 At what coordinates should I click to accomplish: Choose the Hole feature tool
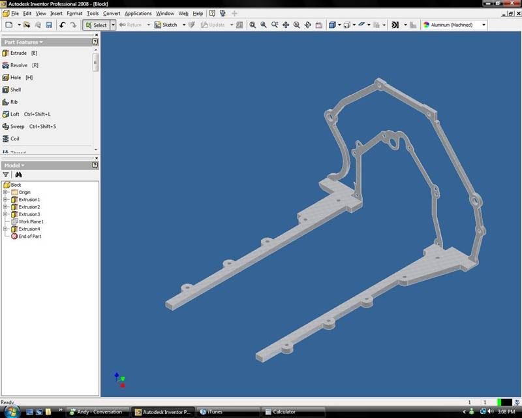point(16,78)
